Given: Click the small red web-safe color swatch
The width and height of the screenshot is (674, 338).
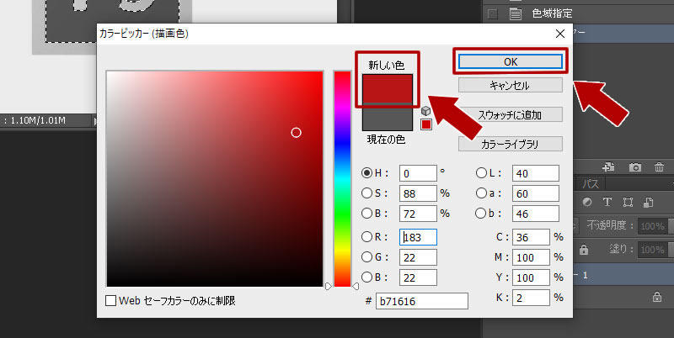Looking at the screenshot, I should tap(426, 124).
